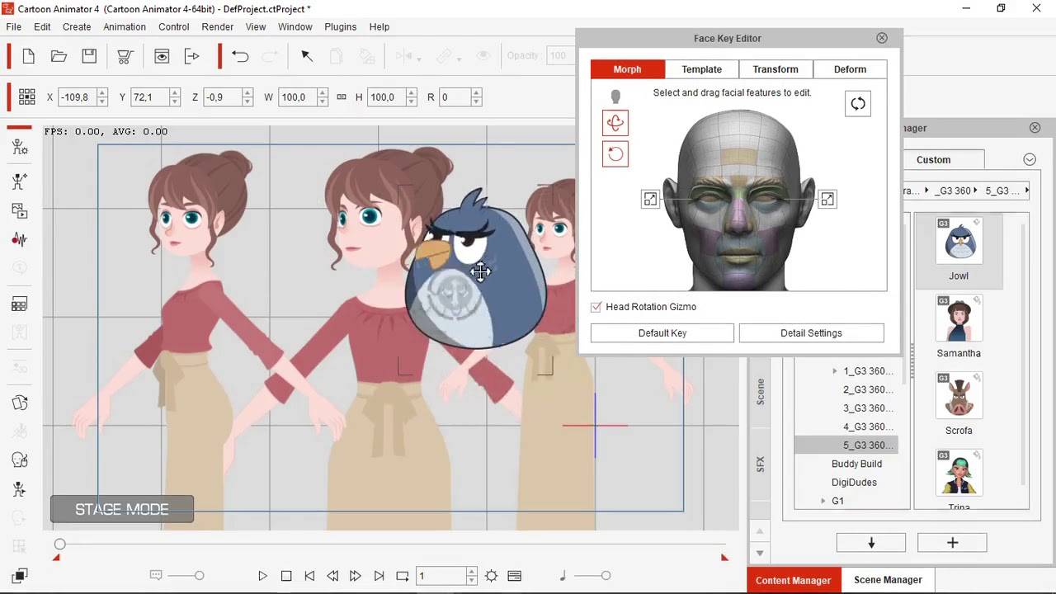
Task: Save the project with the disk icon
Action: click(89, 56)
